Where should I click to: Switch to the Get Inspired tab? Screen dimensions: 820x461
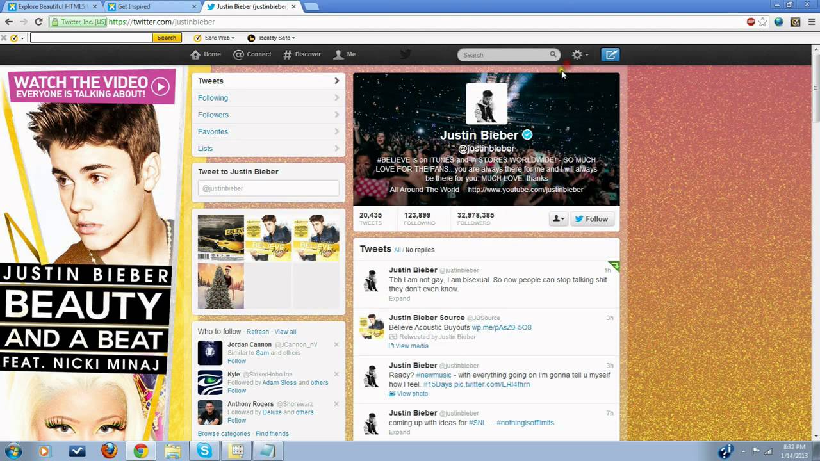(x=151, y=6)
